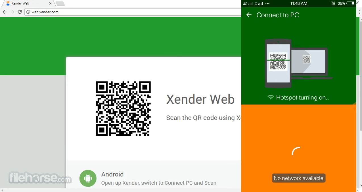Tap the phone-and-laptop QR scan illustration

tap(298, 63)
